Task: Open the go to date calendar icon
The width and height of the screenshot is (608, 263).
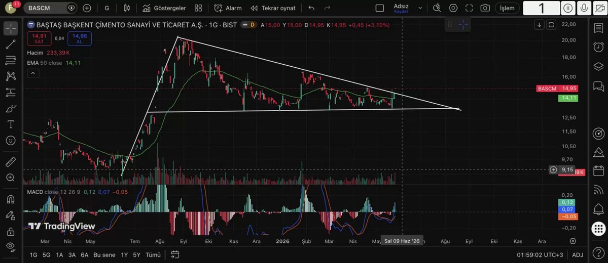Action: [x=175, y=254]
